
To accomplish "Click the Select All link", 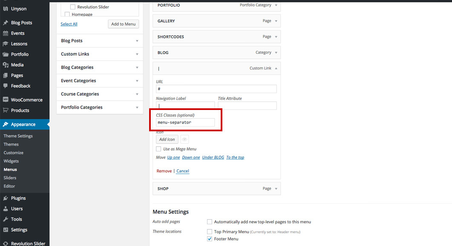I will pyautogui.click(x=69, y=24).
